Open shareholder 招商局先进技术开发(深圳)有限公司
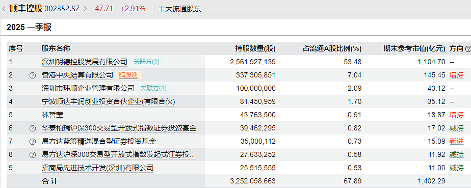471x188 pixels. 97,168
